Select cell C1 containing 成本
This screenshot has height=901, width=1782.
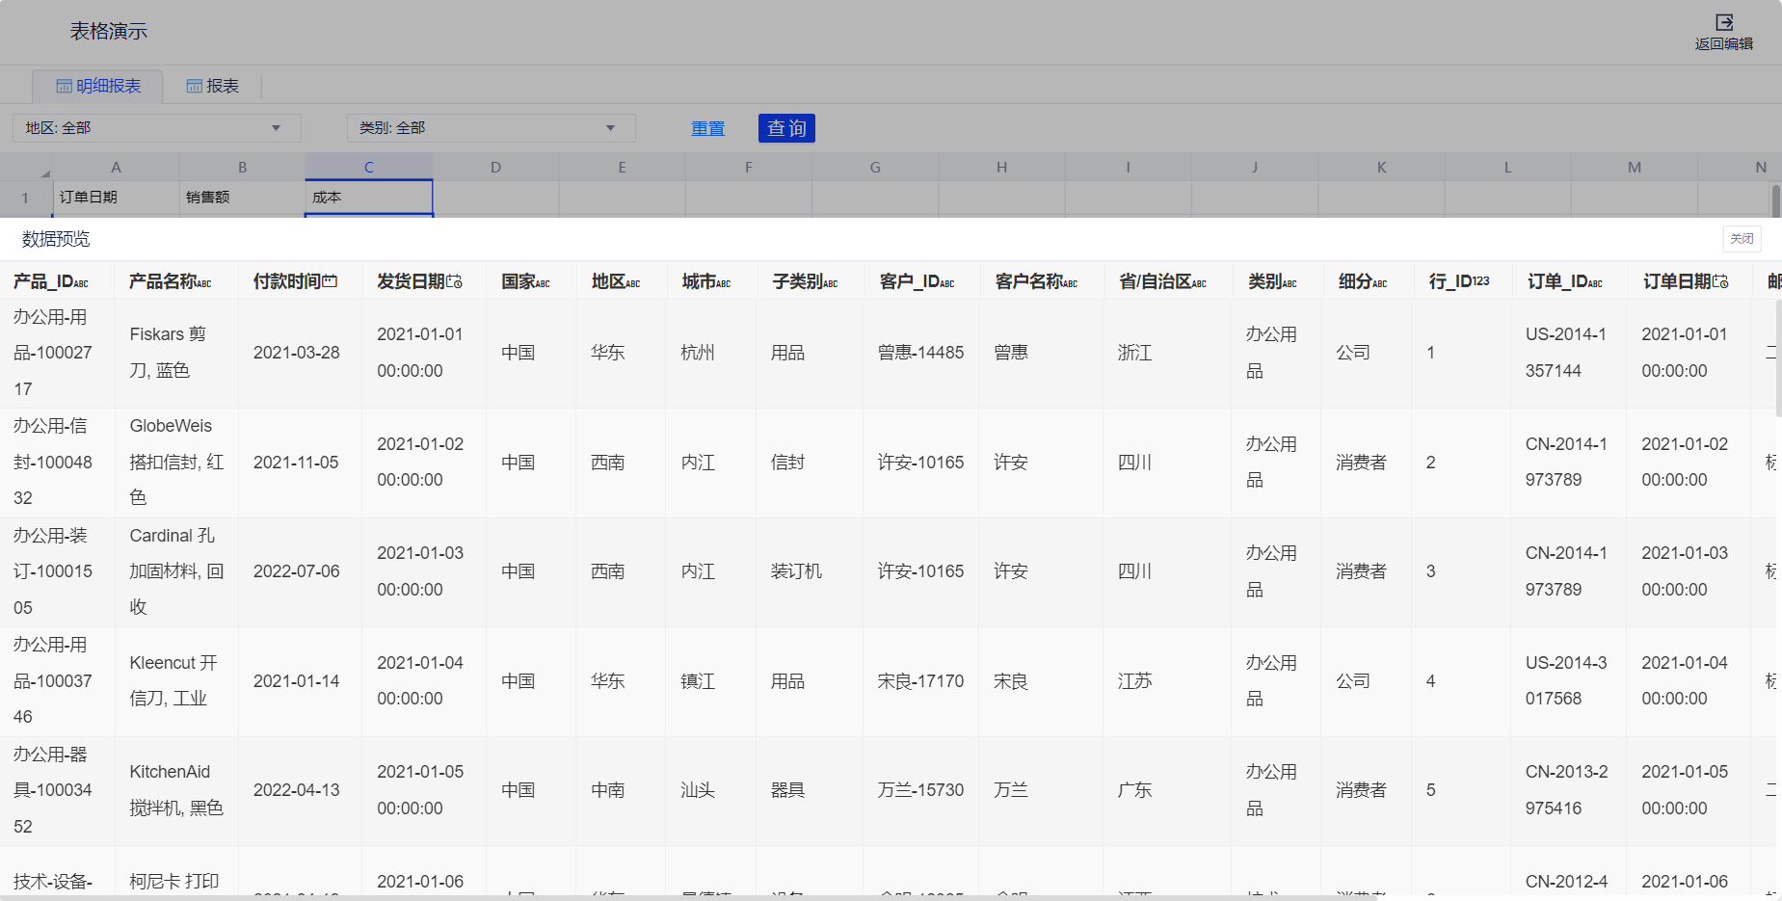pyautogui.click(x=368, y=198)
